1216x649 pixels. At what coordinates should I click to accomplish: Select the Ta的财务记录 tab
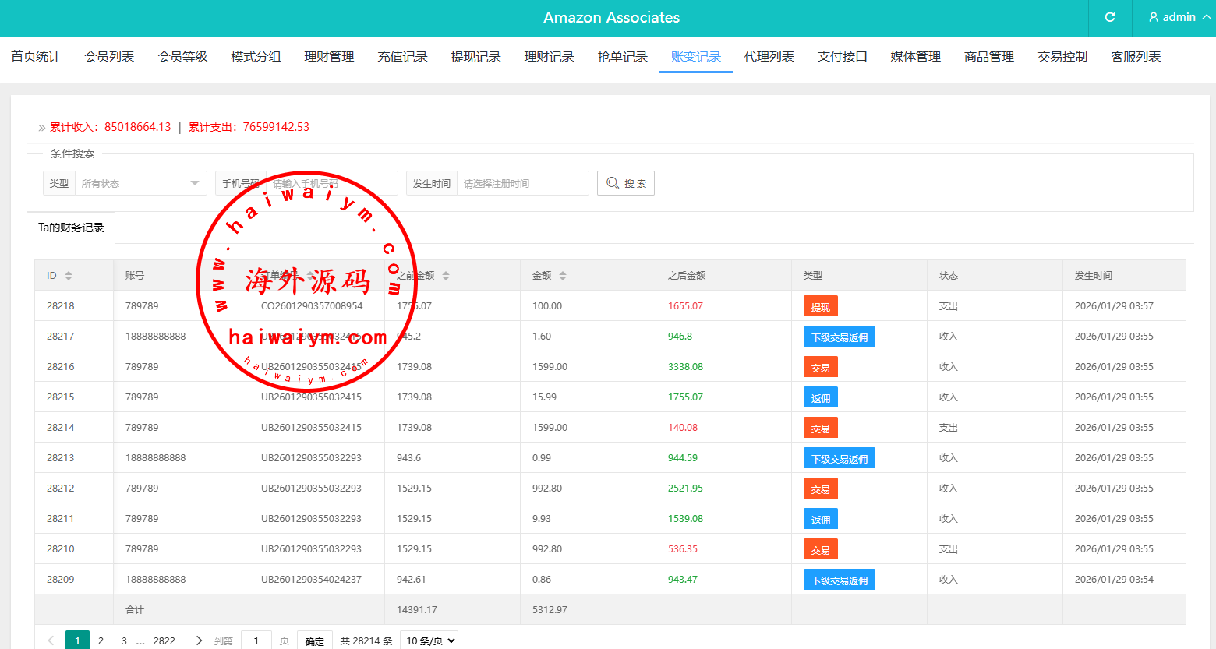(x=71, y=228)
